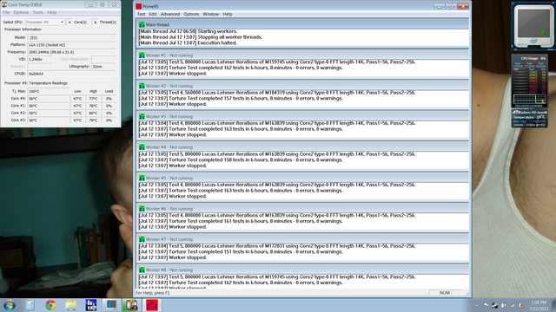Open Core Temp Options menu
Viewport: 556px width, 312px height.
pos(21,12)
